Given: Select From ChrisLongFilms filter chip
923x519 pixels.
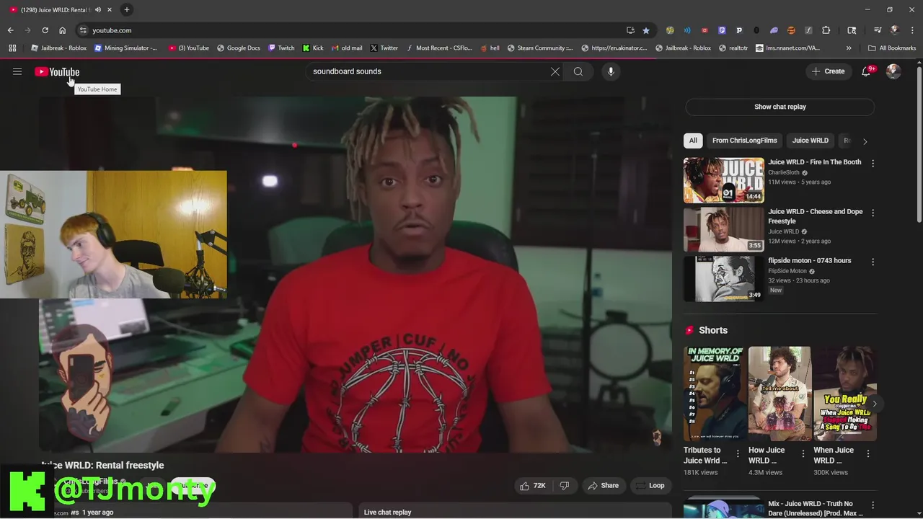Looking at the screenshot, I should pyautogui.click(x=745, y=141).
